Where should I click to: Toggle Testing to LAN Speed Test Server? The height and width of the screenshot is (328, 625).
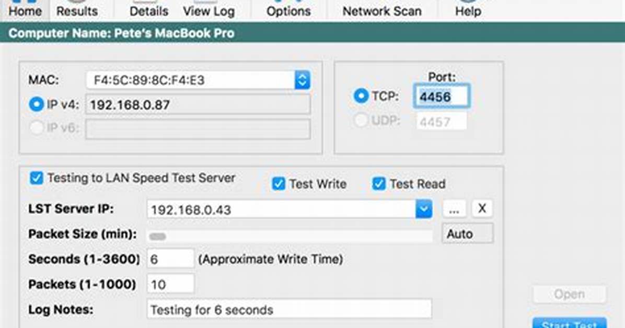click(x=36, y=178)
